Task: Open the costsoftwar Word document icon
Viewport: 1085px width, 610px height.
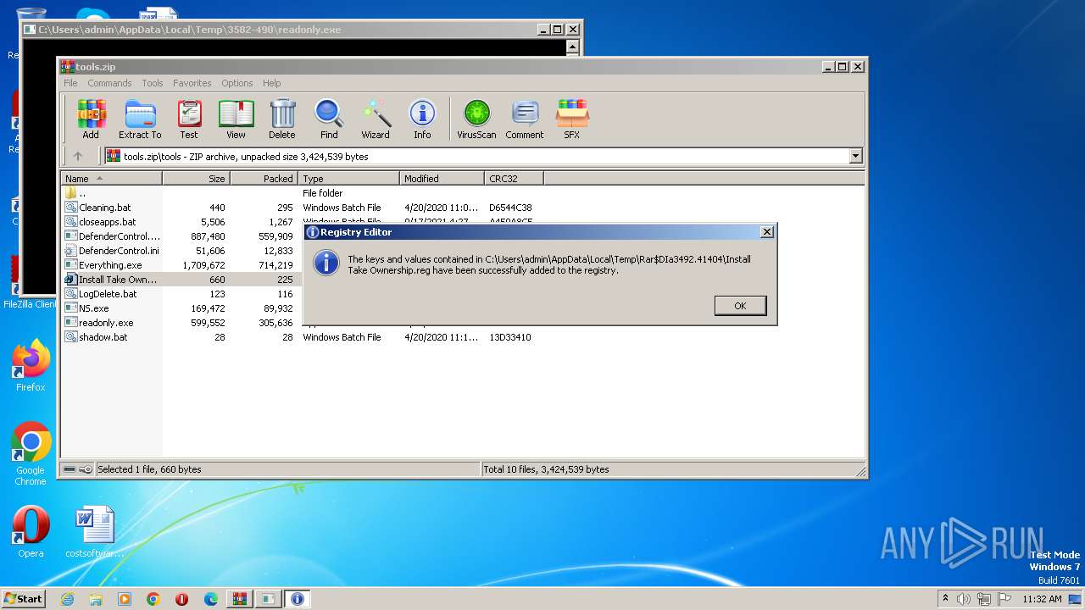Action: (94, 532)
